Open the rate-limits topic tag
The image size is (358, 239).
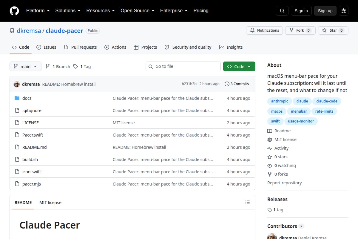324,111
